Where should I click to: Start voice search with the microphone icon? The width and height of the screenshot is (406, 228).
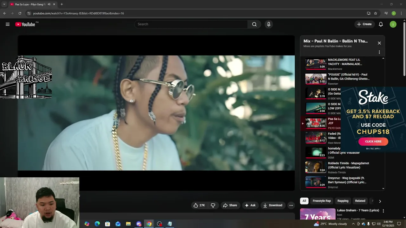269,24
